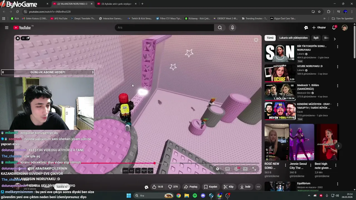Open options for UCUBE NORUYAKU video
The width and height of the screenshot is (356, 200).
pyautogui.click(x=338, y=67)
